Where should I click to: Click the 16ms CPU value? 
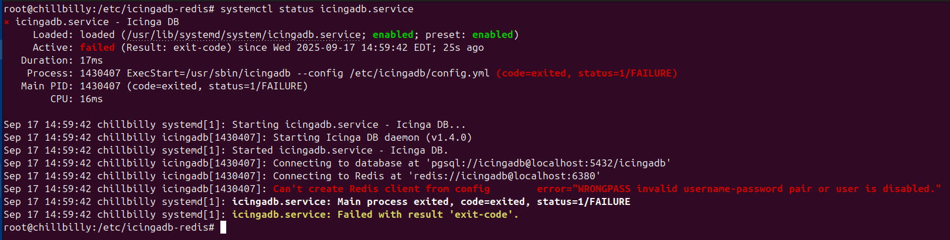coord(91,99)
